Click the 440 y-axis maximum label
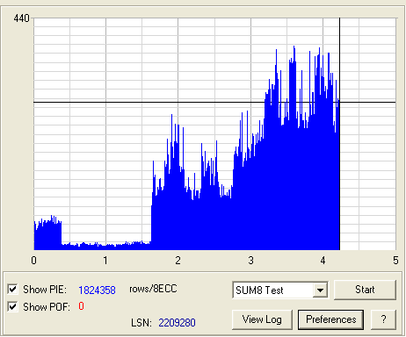This screenshot has width=406, height=337. click(x=21, y=18)
